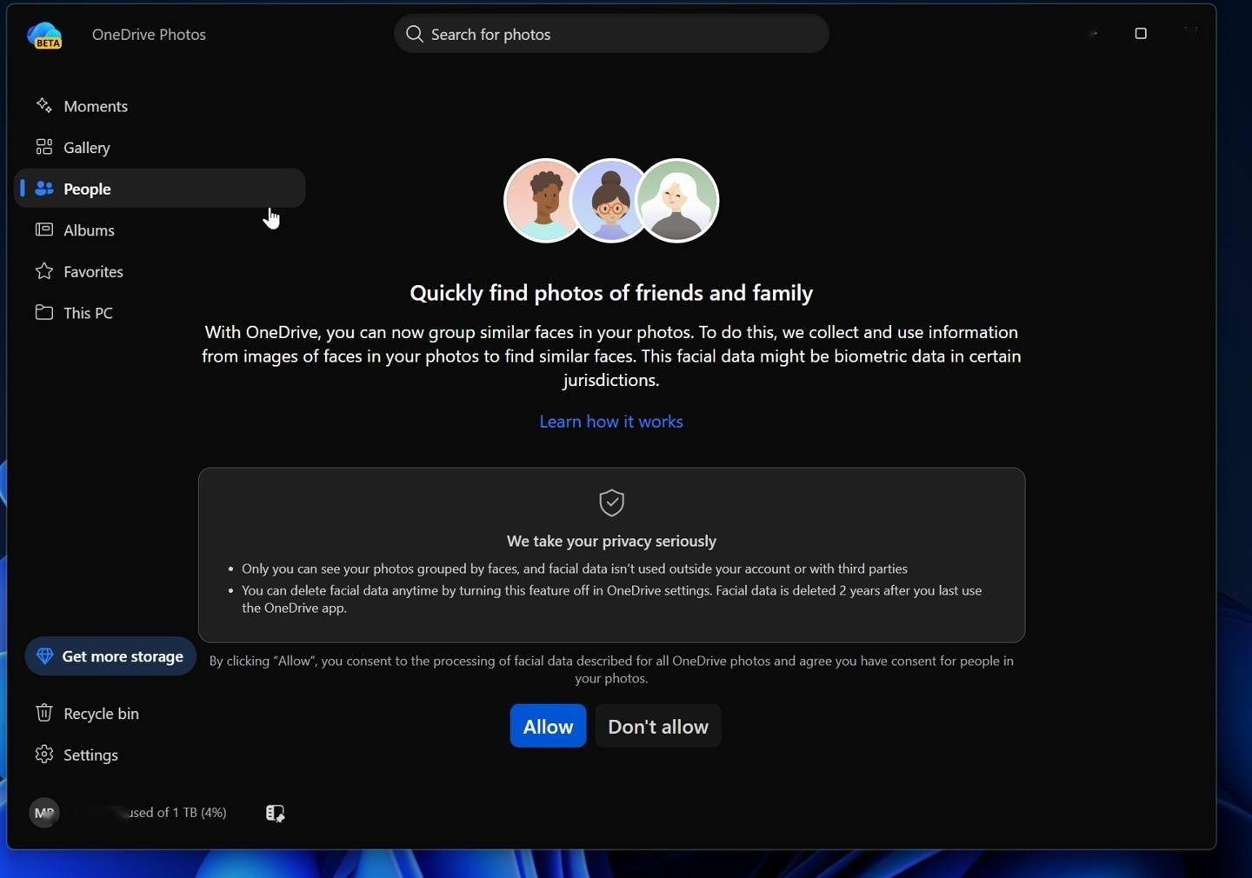Click the 'We take your privacy seriously' heading
Viewport: 1252px width, 878px height.
pos(611,541)
